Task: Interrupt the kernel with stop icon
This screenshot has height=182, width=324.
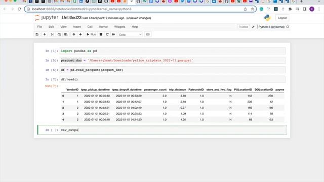Action: point(101,34)
